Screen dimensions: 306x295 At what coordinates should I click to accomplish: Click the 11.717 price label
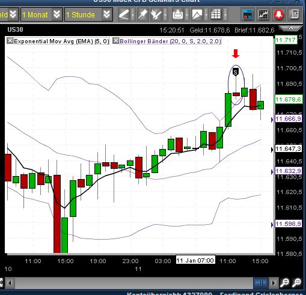point(286,40)
